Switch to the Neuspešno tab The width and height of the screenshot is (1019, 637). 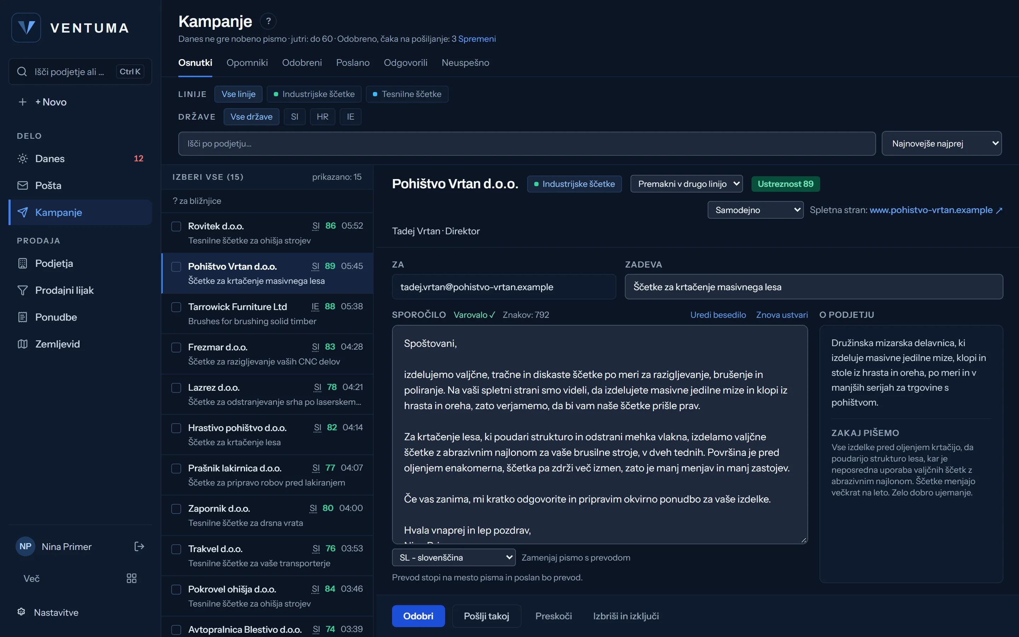point(465,63)
